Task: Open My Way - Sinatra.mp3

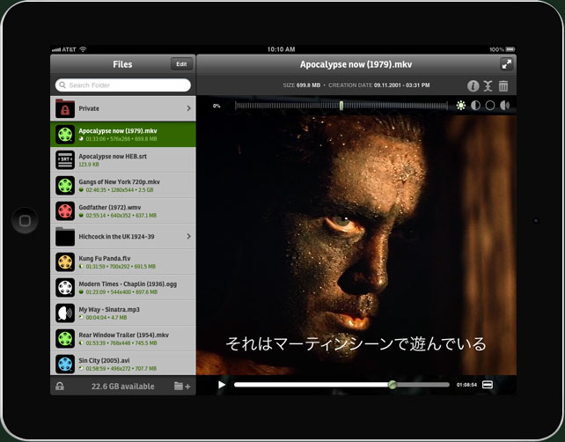Action: [123, 313]
